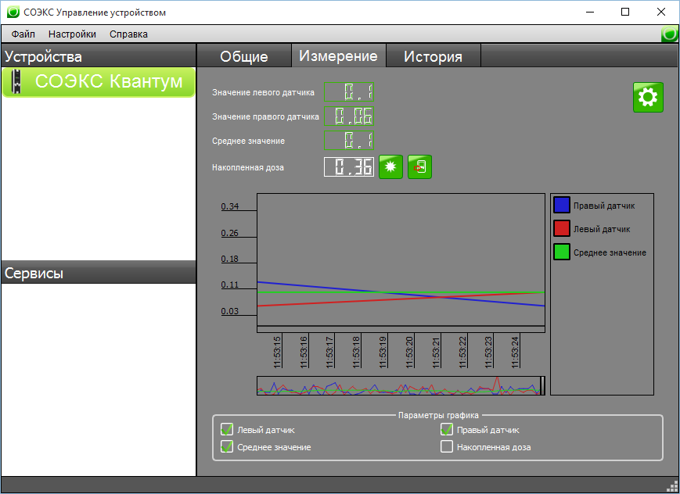Click the green status indicator in menu bar
The image size is (680, 494).
pos(670,34)
